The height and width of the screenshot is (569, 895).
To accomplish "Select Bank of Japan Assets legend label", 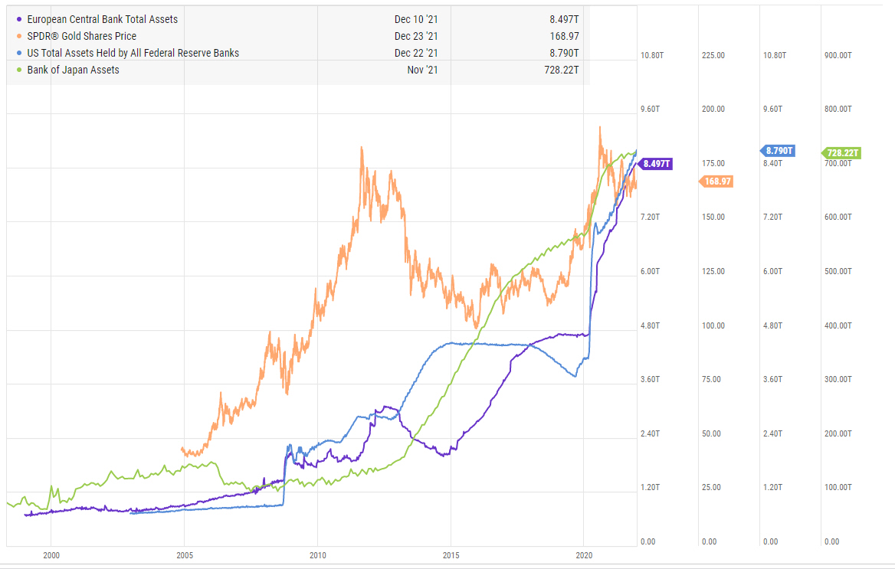I will (x=73, y=70).
